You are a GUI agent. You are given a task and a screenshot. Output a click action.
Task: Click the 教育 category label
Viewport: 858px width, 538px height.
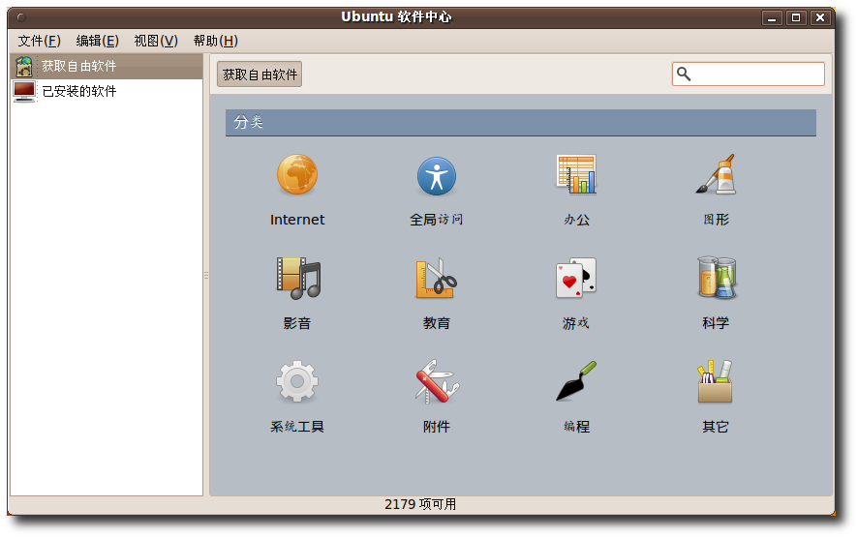point(436,323)
